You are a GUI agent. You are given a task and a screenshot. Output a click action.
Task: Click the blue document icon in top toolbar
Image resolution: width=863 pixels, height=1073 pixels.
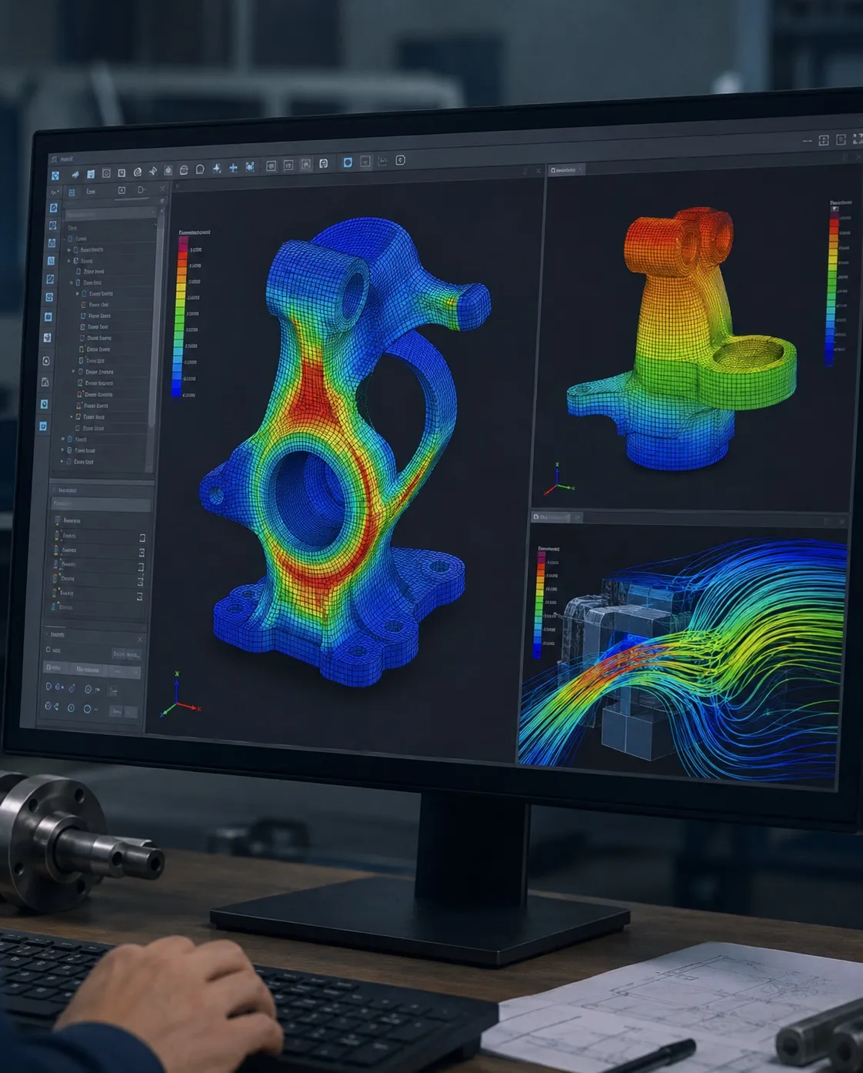pyautogui.click(x=91, y=174)
